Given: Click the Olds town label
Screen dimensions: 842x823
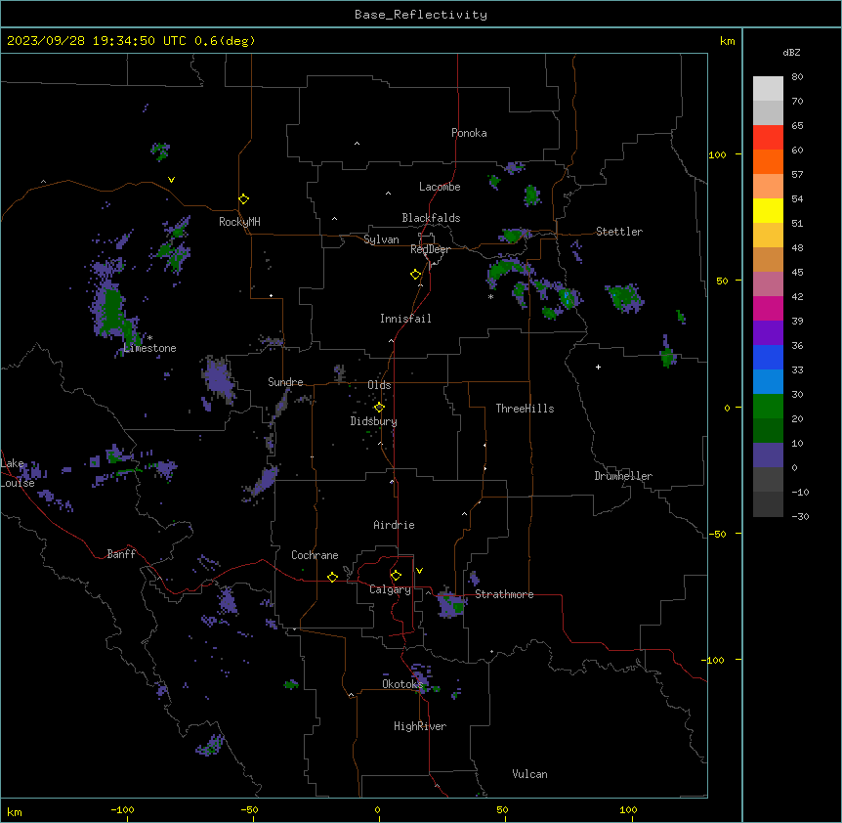Looking at the screenshot, I should click(379, 385).
